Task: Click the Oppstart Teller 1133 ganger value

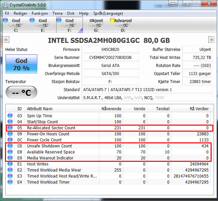Action: pyautogui.click(x=197, y=74)
